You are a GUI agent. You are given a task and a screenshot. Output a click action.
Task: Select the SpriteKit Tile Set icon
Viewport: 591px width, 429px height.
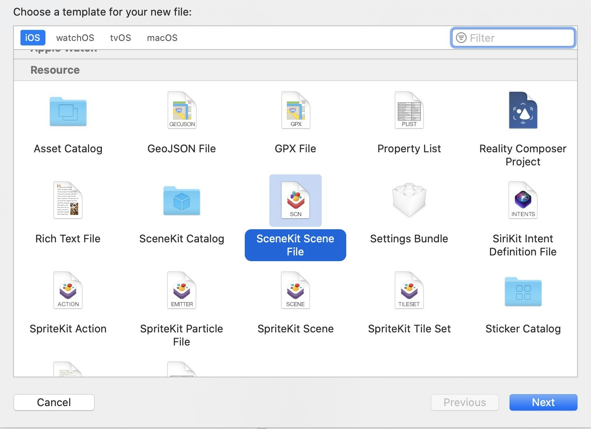tap(409, 290)
